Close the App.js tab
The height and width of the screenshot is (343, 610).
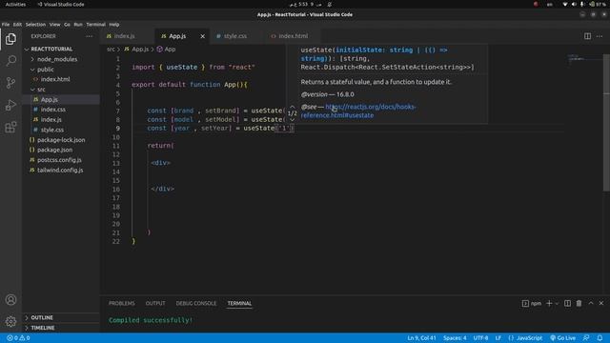[203, 36]
